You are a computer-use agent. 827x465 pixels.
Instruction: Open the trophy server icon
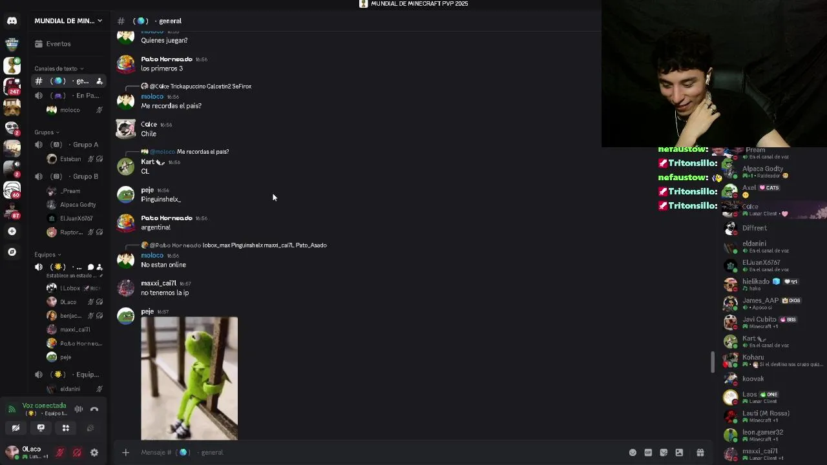(x=12, y=65)
